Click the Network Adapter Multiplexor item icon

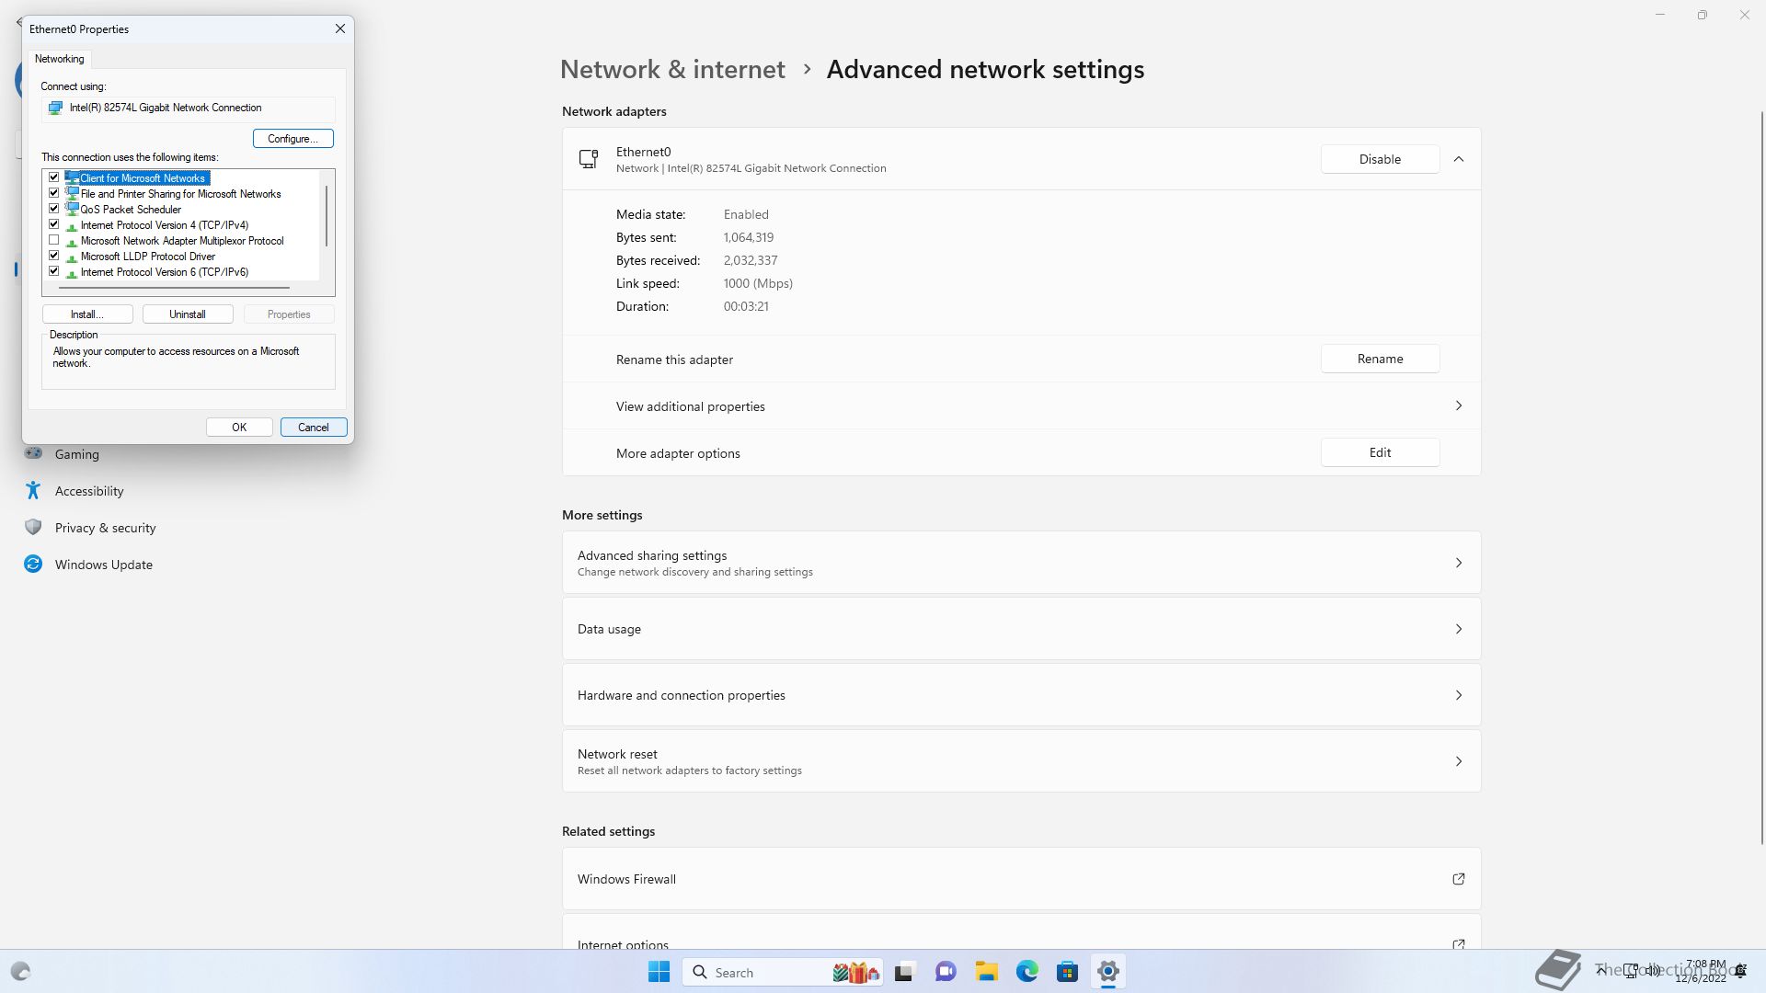72,241
